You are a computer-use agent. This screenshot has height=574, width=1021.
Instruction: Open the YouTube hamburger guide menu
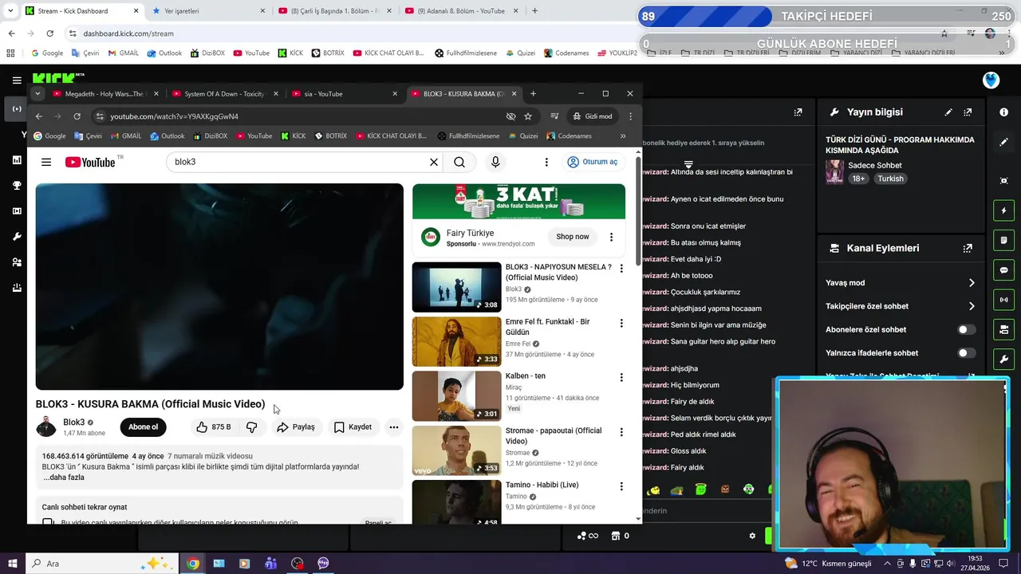click(x=46, y=162)
